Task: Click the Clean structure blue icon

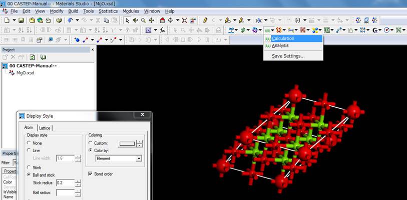Action: 258,20
